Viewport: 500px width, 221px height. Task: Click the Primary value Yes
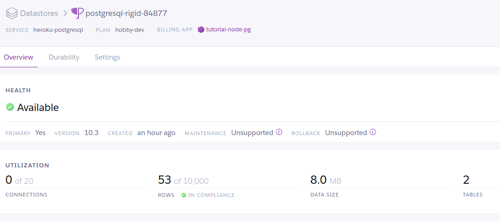pyautogui.click(x=41, y=133)
